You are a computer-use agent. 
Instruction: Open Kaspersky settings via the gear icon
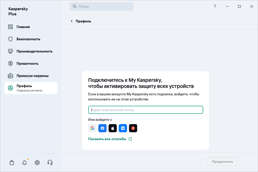[37, 163]
